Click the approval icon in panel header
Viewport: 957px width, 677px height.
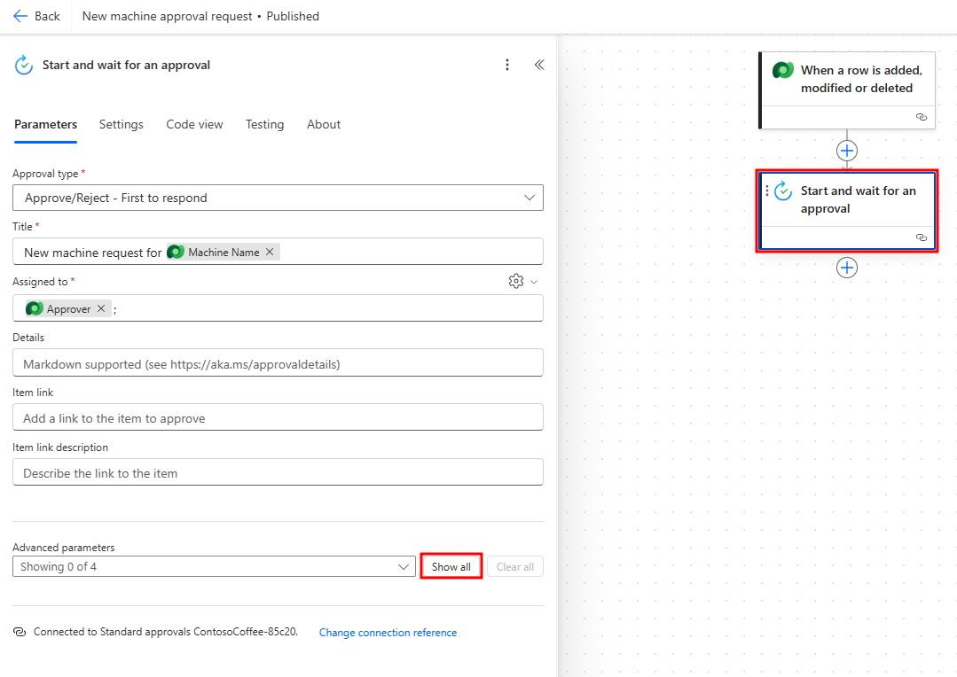pyautogui.click(x=24, y=66)
